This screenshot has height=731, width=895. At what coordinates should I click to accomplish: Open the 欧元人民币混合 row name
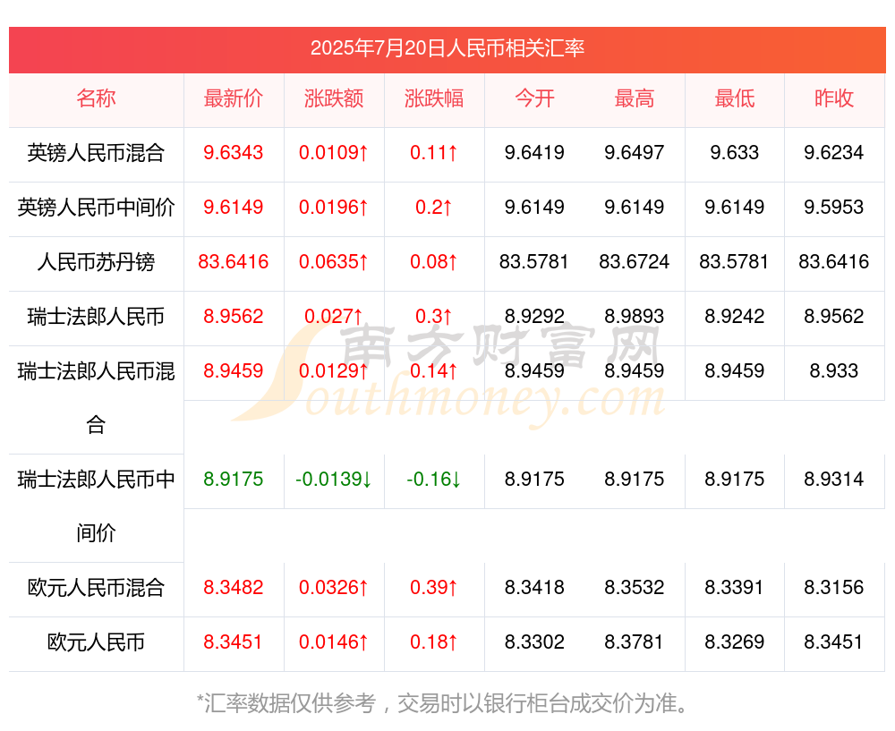coord(96,587)
